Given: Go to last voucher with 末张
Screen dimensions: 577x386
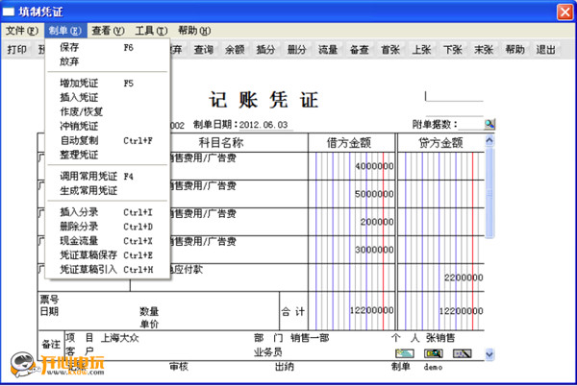Looking at the screenshot, I should click(x=484, y=50).
